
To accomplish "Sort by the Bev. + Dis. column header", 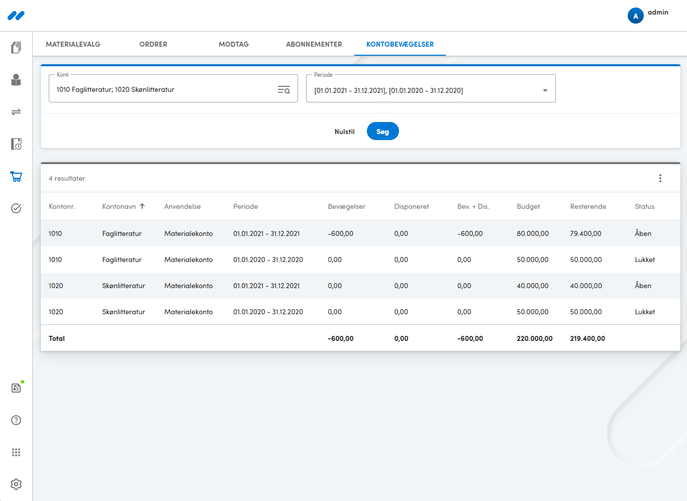I will coord(473,206).
